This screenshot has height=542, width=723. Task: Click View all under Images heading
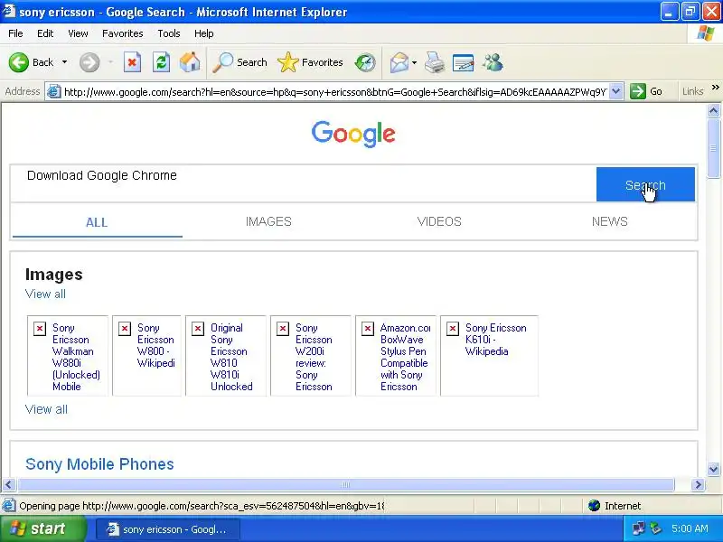point(45,294)
